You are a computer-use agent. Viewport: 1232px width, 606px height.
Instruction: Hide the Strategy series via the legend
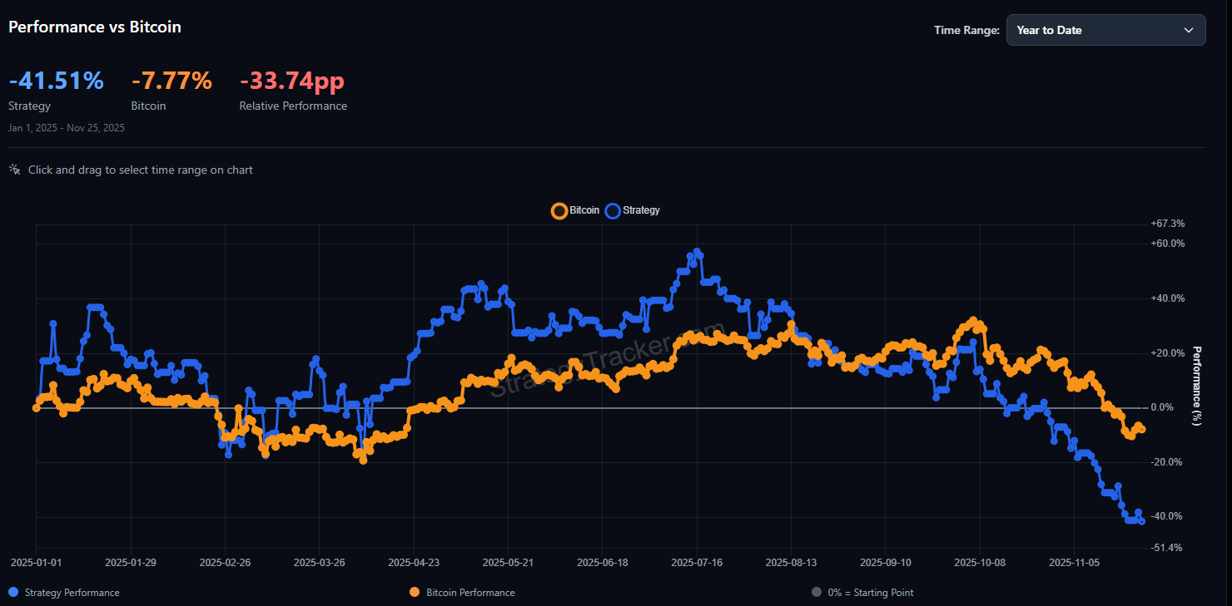pyautogui.click(x=632, y=210)
